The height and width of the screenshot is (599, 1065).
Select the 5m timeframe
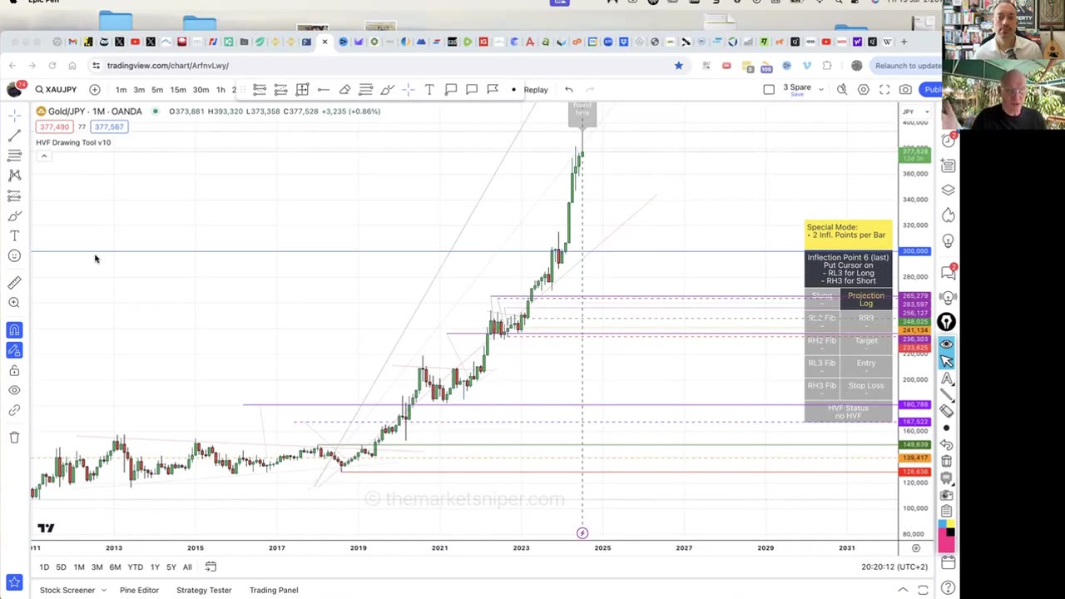click(157, 90)
